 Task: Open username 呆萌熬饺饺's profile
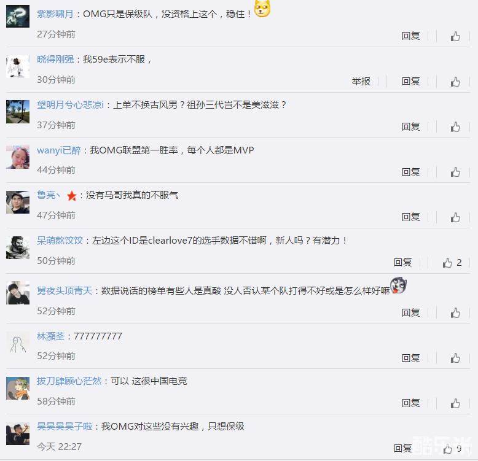point(60,241)
